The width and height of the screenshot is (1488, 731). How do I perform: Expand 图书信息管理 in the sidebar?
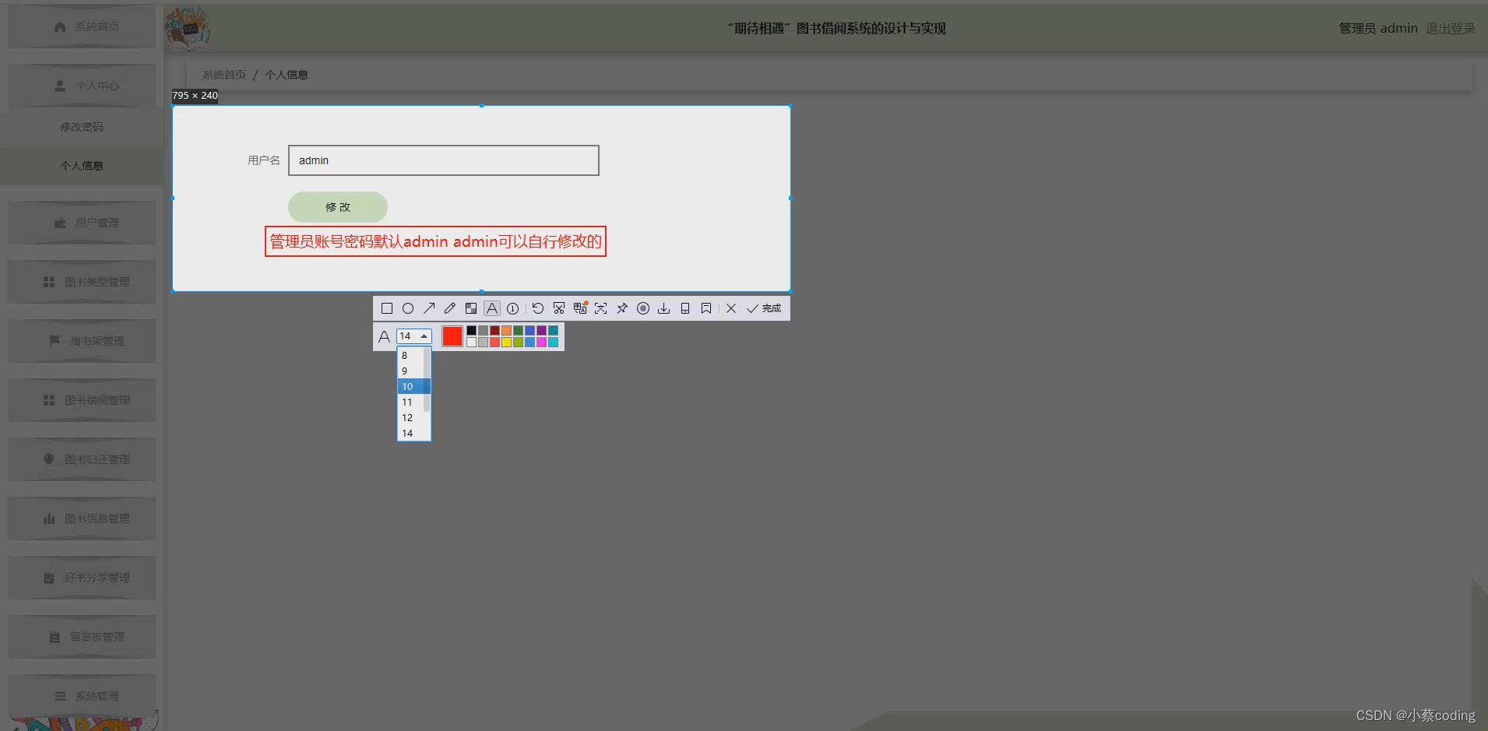(82, 518)
